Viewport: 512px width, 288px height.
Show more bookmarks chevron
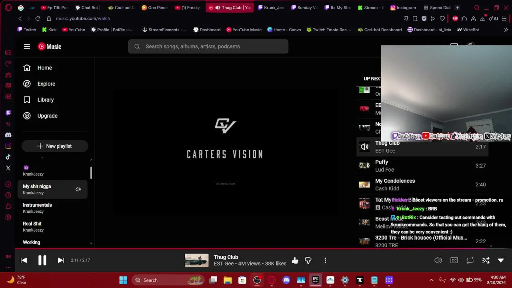point(506,30)
